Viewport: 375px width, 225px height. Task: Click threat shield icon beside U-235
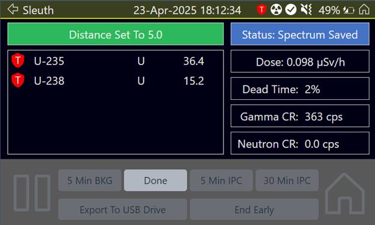[18, 61]
